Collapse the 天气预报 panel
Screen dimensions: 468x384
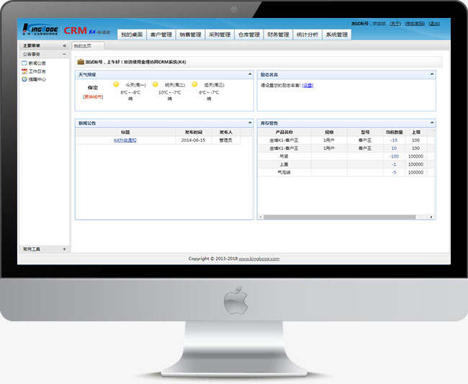(x=250, y=74)
